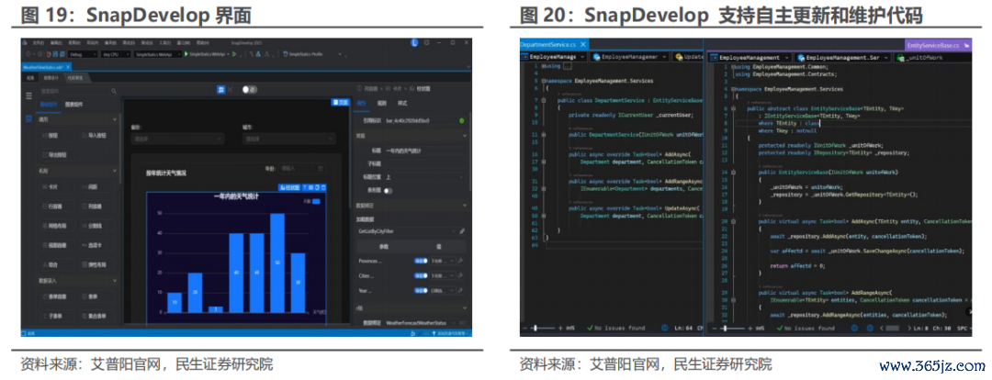This screenshot has height=380, width=992.
Task: Collapse the 布局 component group
Action: tap(115, 171)
